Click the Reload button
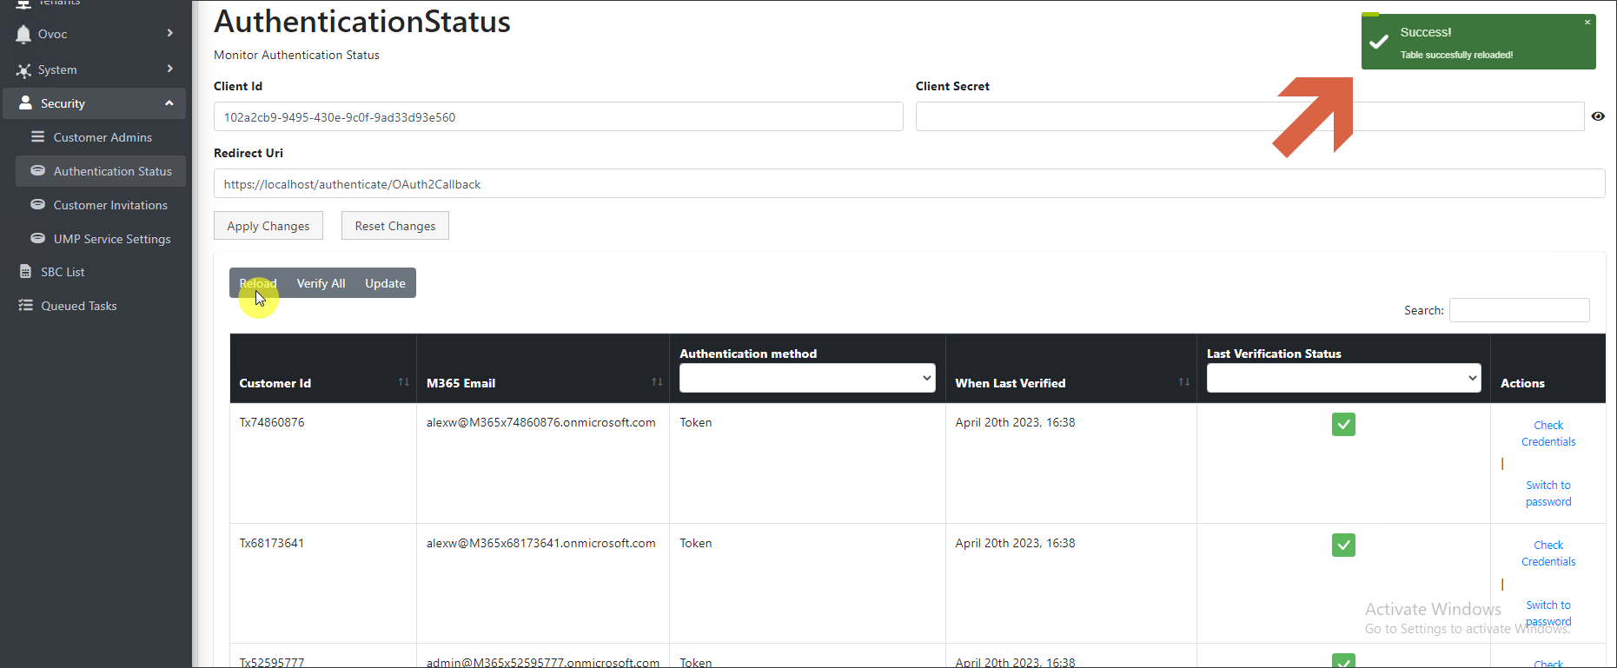The height and width of the screenshot is (668, 1617). (258, 283)
